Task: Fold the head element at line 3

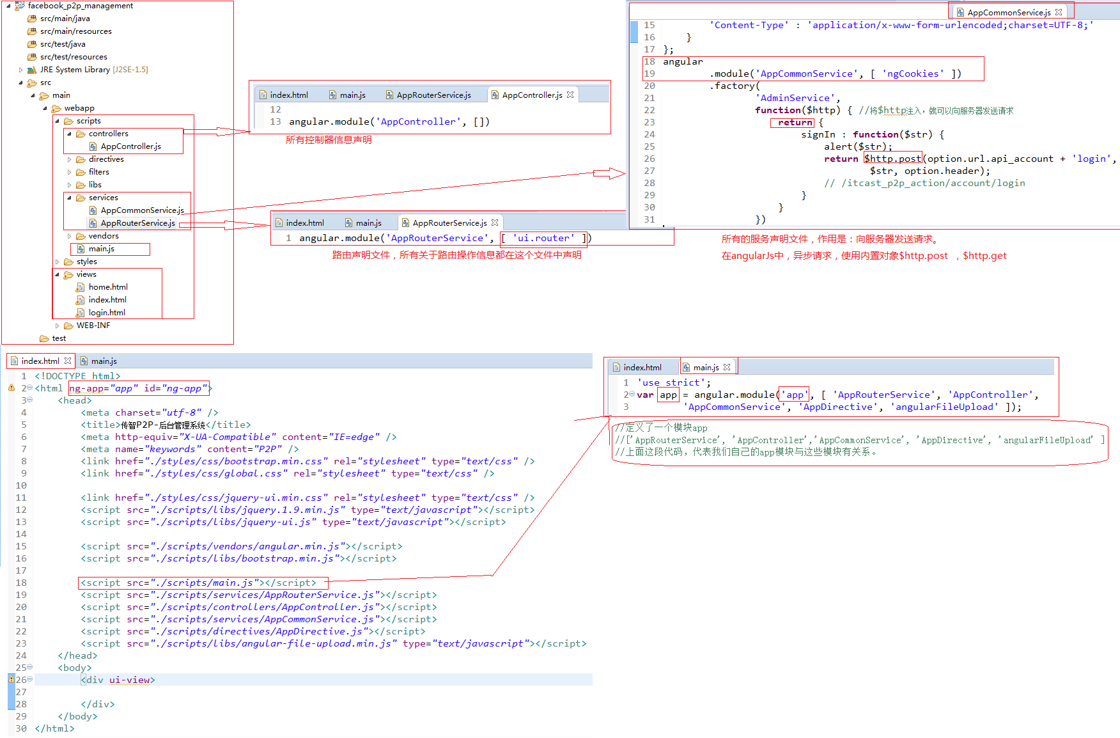Action: pyautogui.click(x=29, y=400)
